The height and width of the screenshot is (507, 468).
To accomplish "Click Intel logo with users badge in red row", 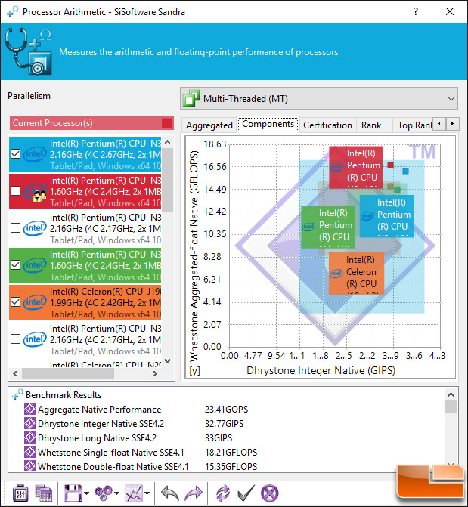I will pos(35,191).
